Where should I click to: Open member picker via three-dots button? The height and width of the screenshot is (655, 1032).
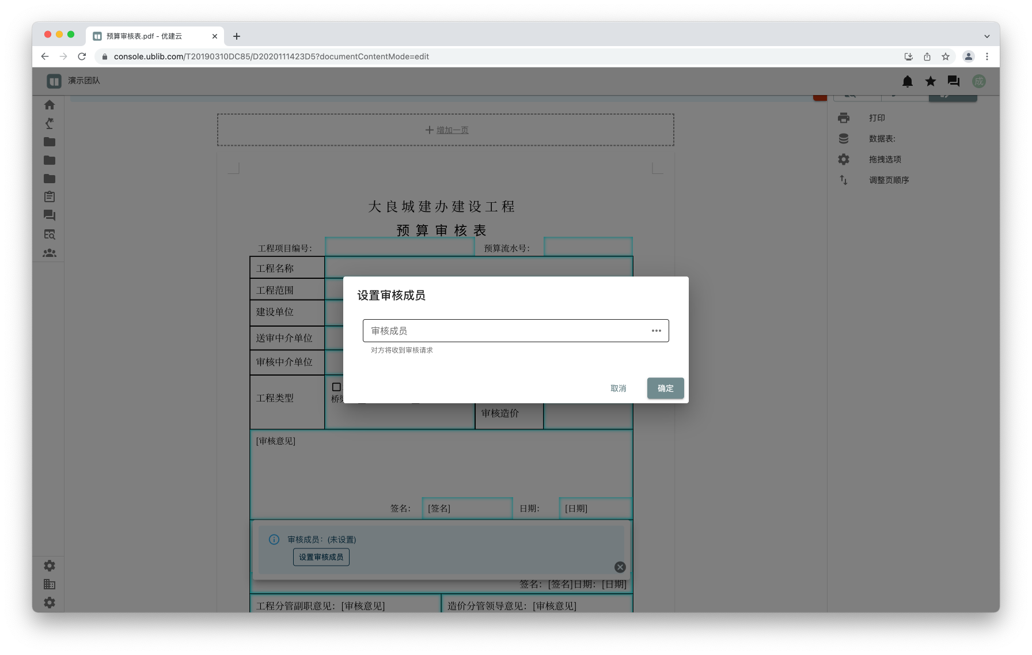[657, 331]
